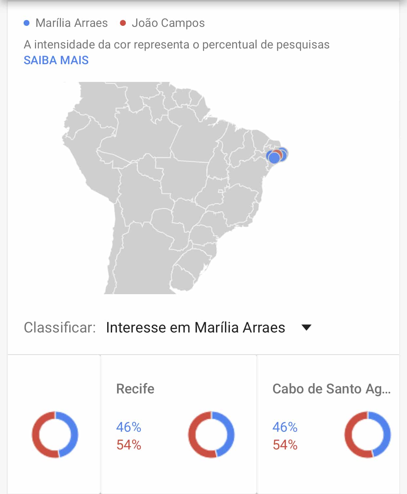The width and height of the screenshot is (407, 494).
Task: Select the João Campos legend label
Action: (168, 23)
